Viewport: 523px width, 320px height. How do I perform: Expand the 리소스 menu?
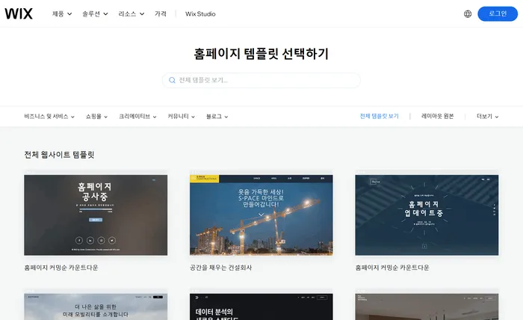click(x=131, y=13)
